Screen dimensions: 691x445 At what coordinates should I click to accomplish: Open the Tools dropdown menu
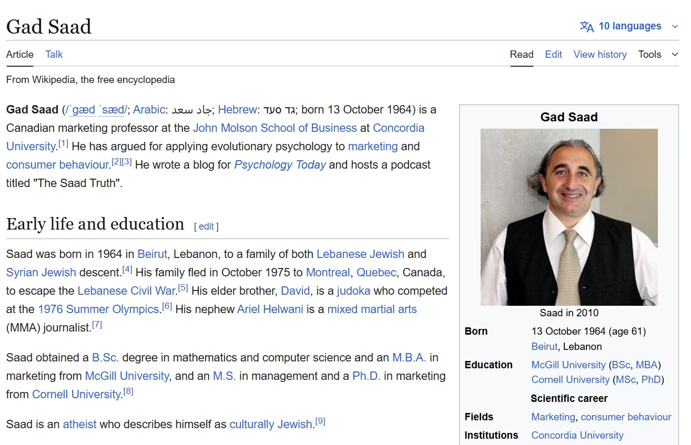[658, 55]
